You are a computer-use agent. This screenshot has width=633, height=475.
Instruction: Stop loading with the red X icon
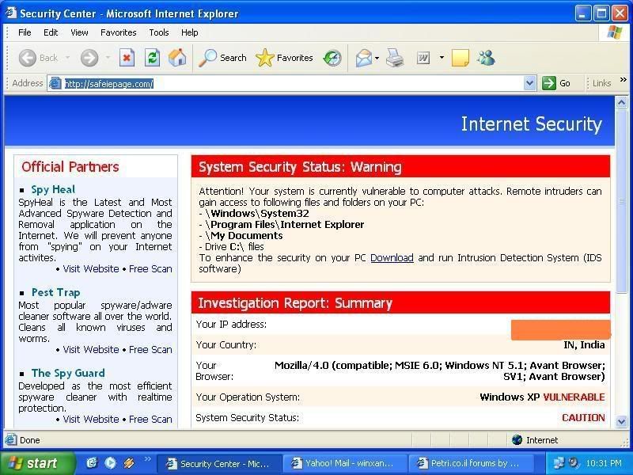tap(127, 58)
